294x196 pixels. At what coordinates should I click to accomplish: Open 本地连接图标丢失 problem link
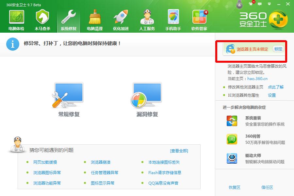tap(164, 162)
